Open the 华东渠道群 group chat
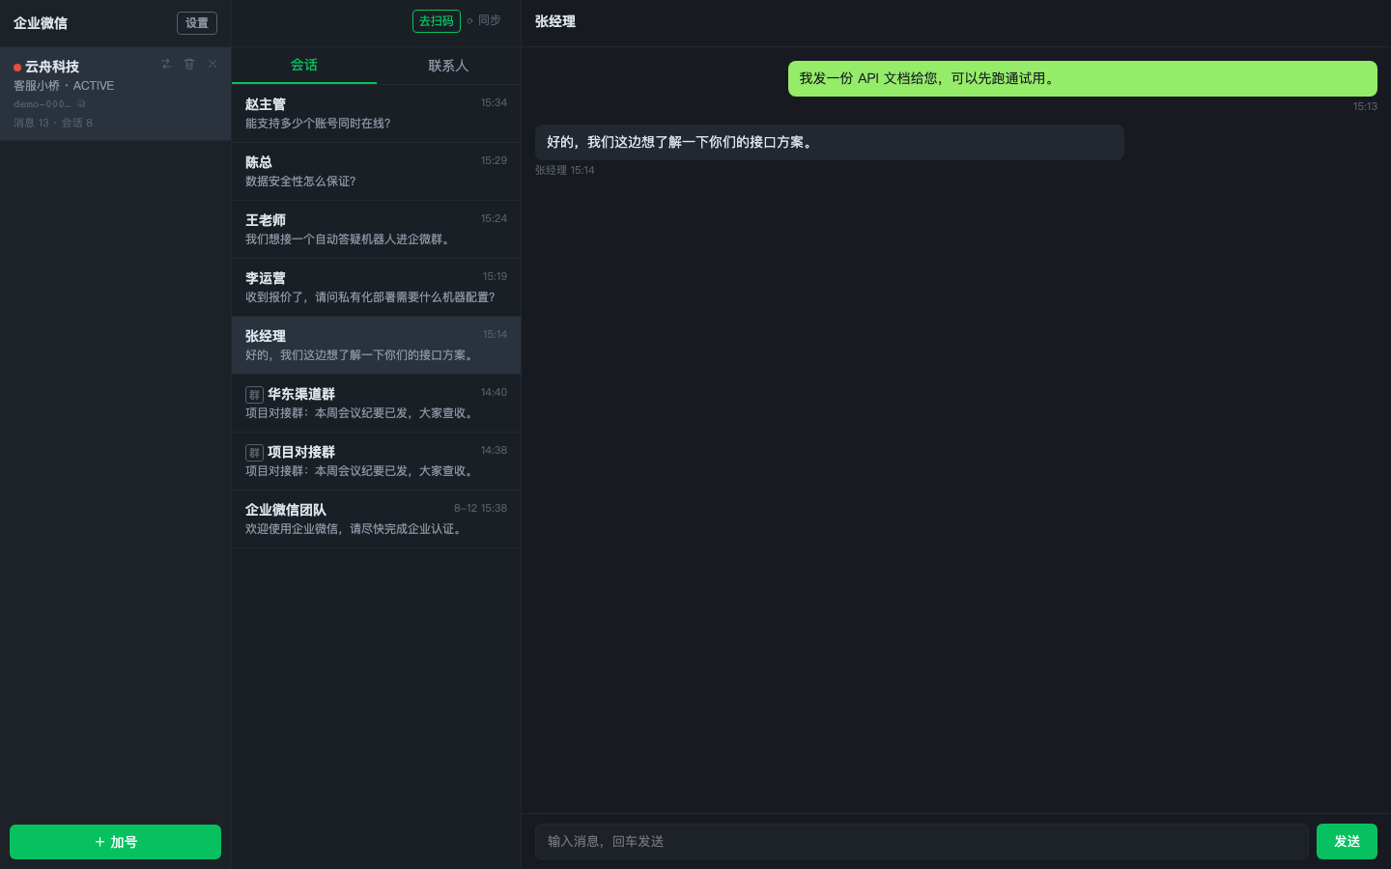1391x869 pixels. (376, 404)
